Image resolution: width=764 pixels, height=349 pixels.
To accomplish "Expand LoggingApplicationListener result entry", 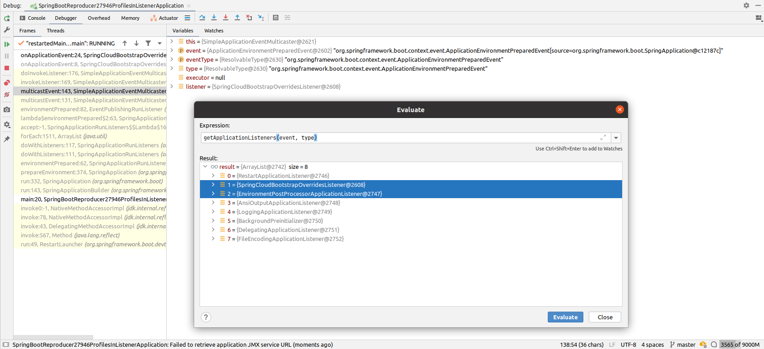I will pyautogui.click(x=213, y=212).
